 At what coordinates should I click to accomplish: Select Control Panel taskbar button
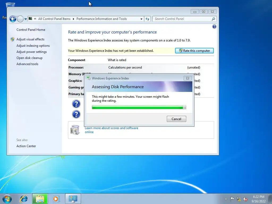click(73, 199)
